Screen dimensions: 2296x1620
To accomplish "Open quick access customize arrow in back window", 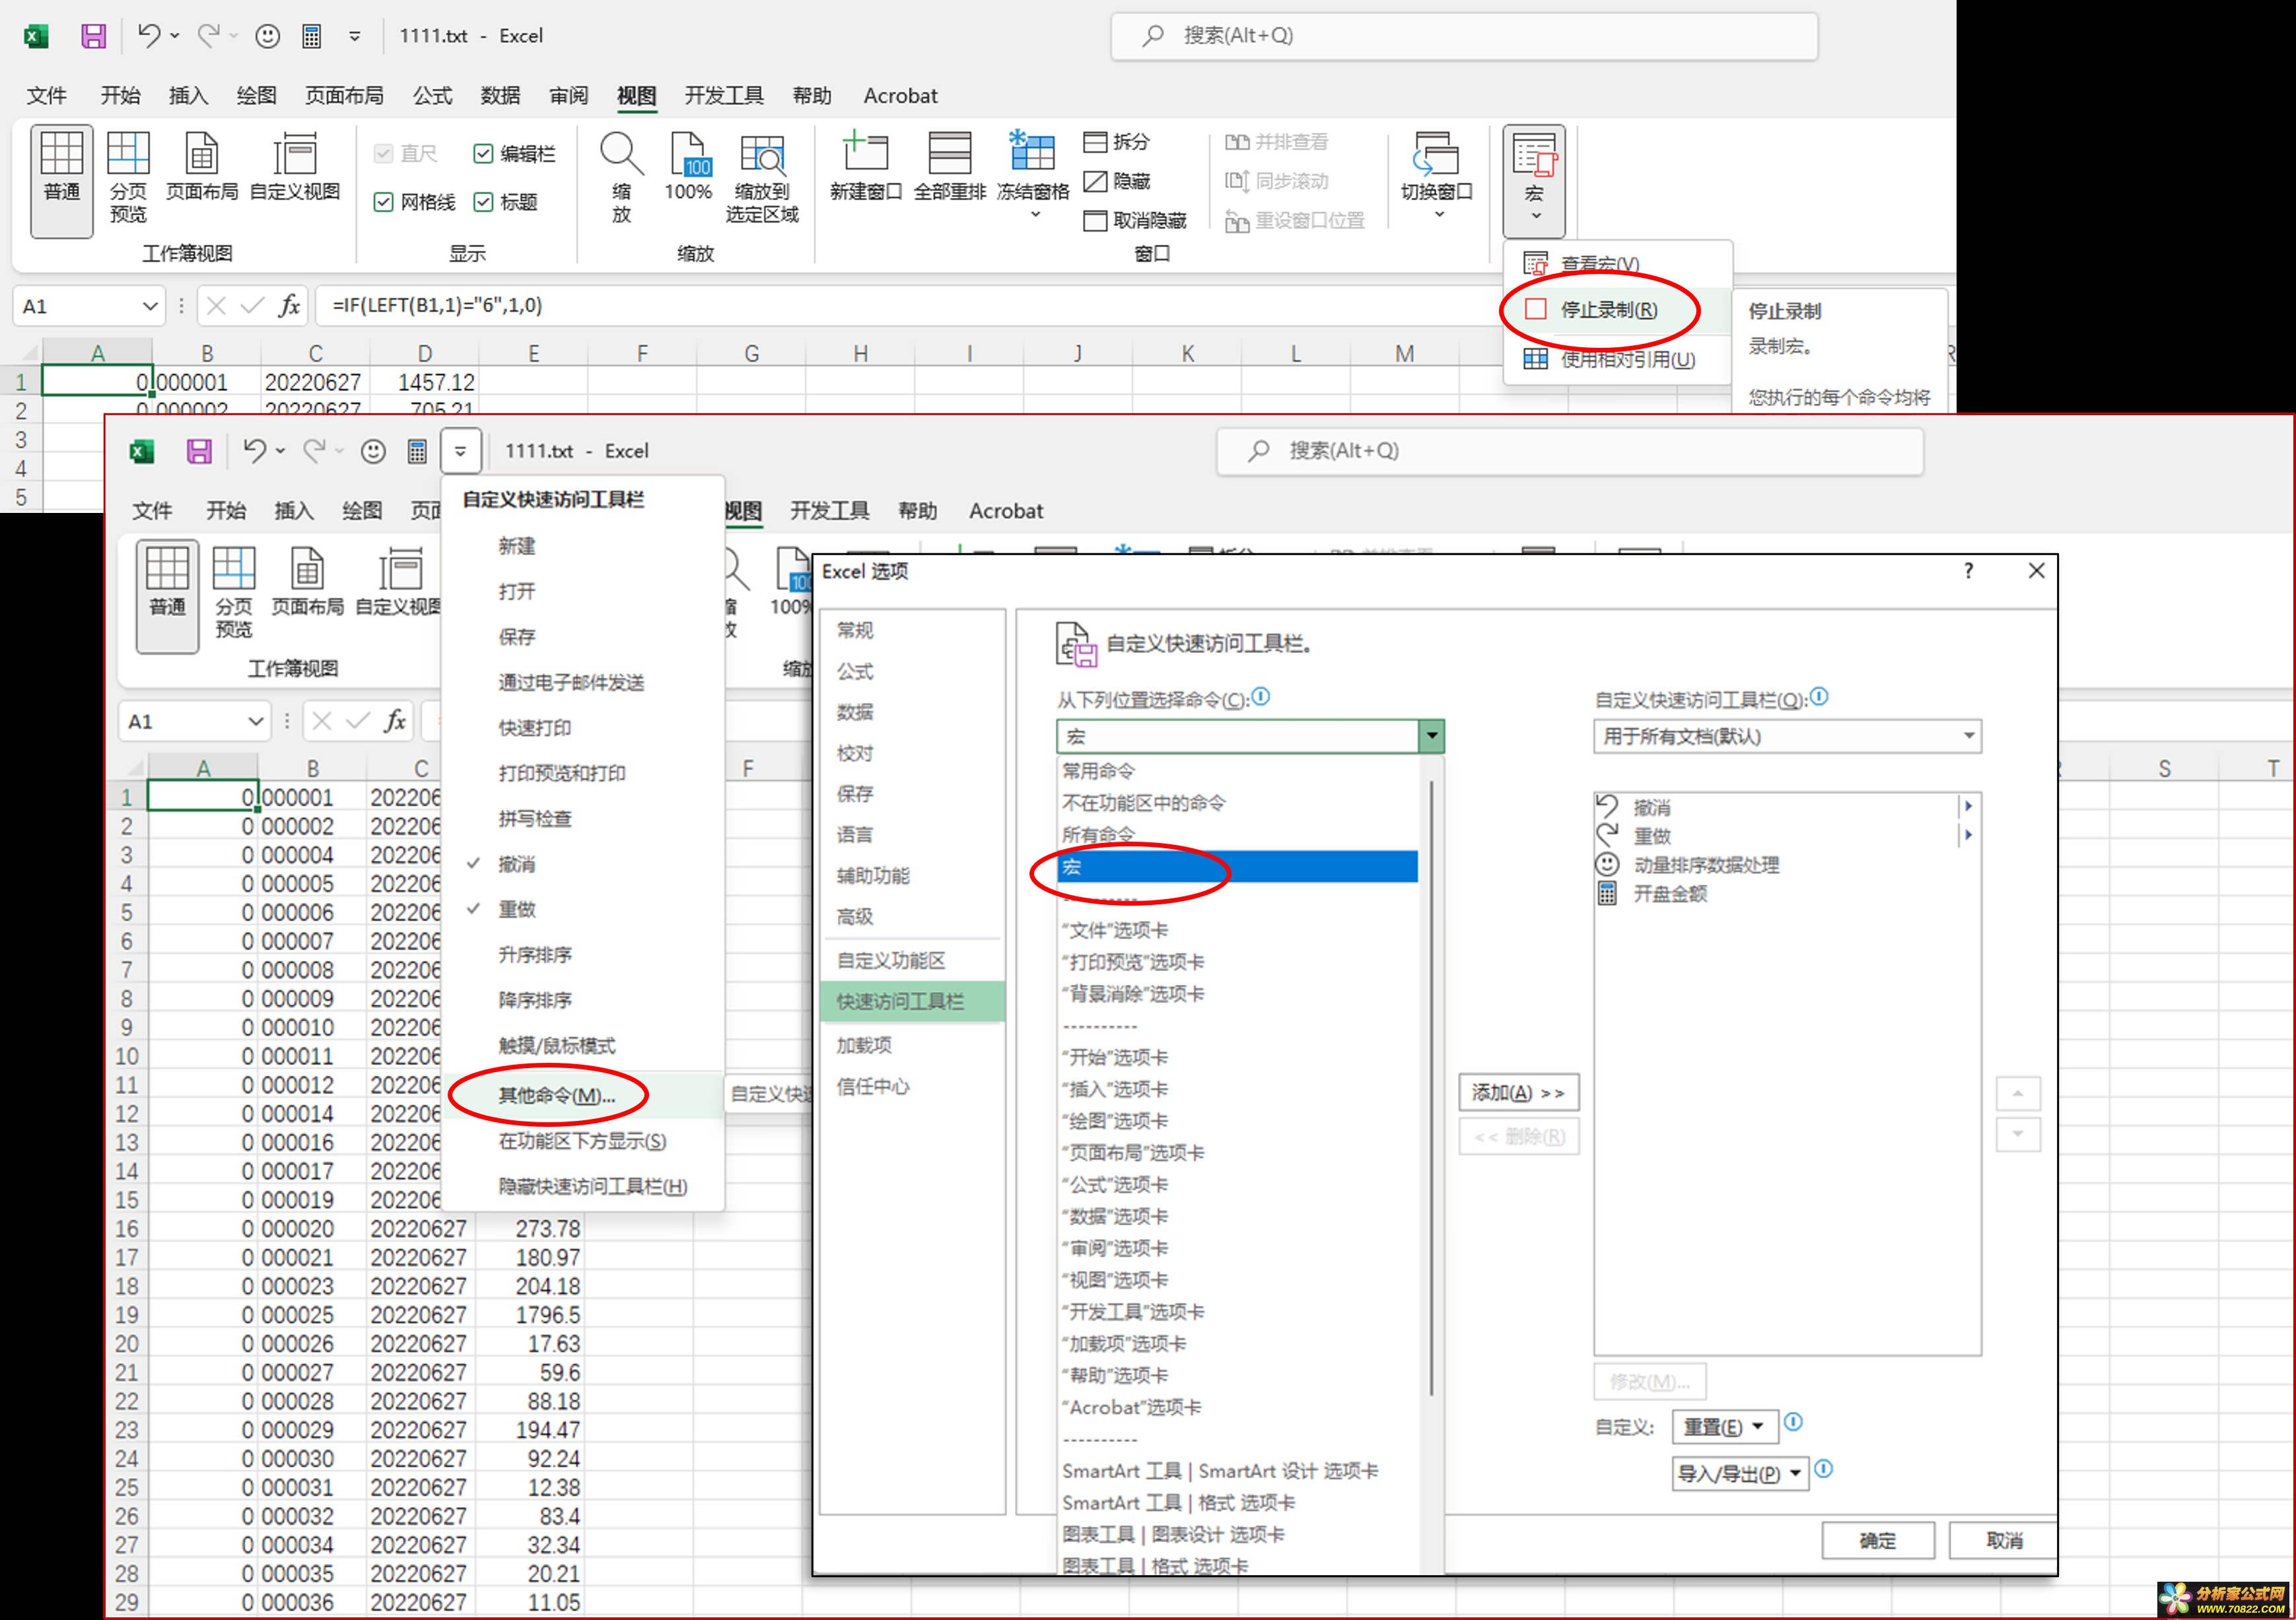I will pos(355,36).
